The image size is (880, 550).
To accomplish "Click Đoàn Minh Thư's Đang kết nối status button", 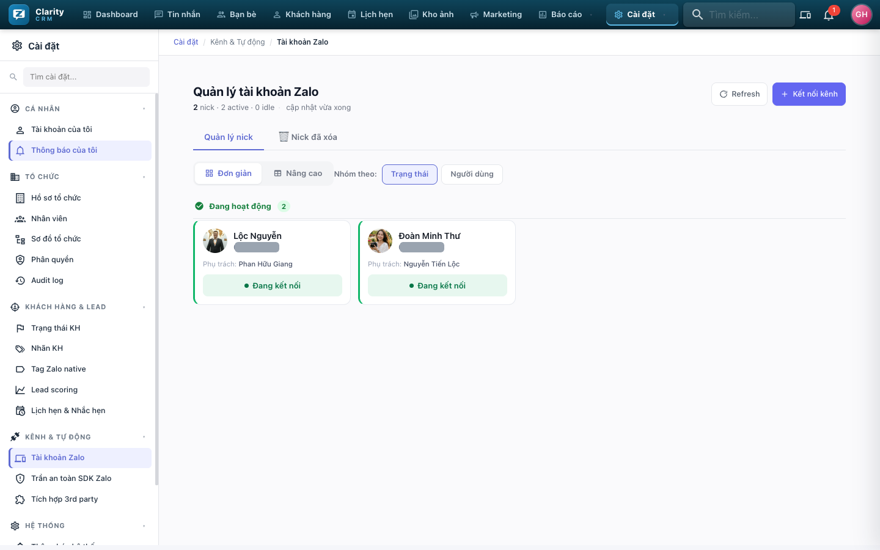I will coord(438,285).
